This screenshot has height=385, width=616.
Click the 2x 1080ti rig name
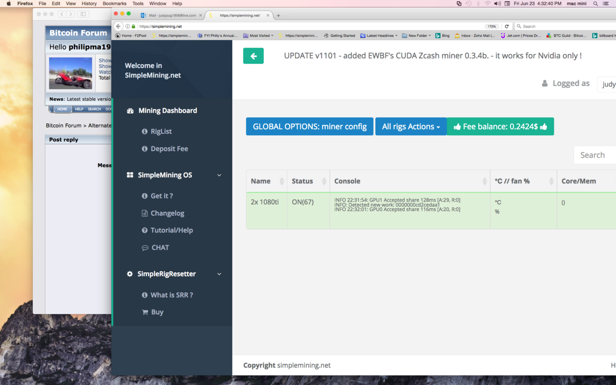(265, 202)
